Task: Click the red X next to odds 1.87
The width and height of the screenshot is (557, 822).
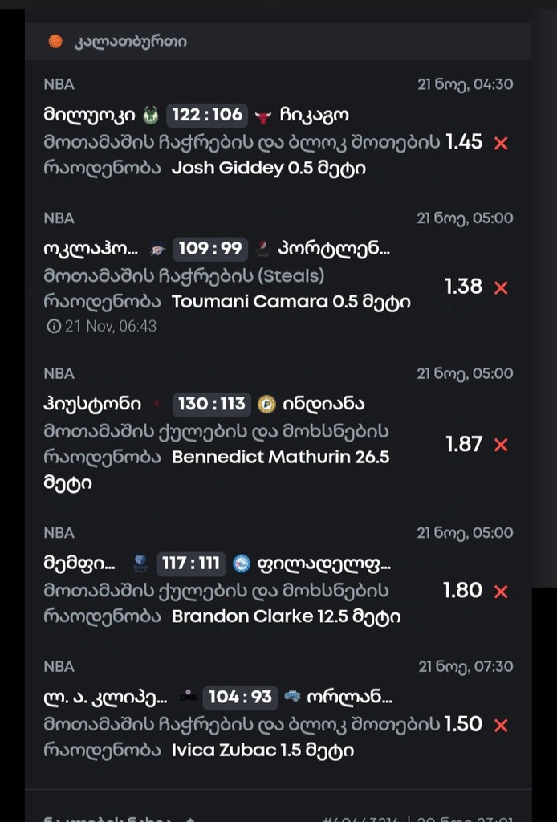Action: pos(501,445)
